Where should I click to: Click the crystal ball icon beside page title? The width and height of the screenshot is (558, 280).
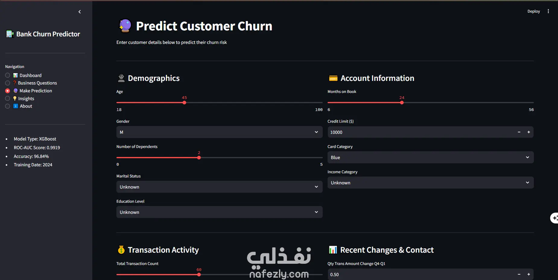pyautogui.click(x=125, y=26)
